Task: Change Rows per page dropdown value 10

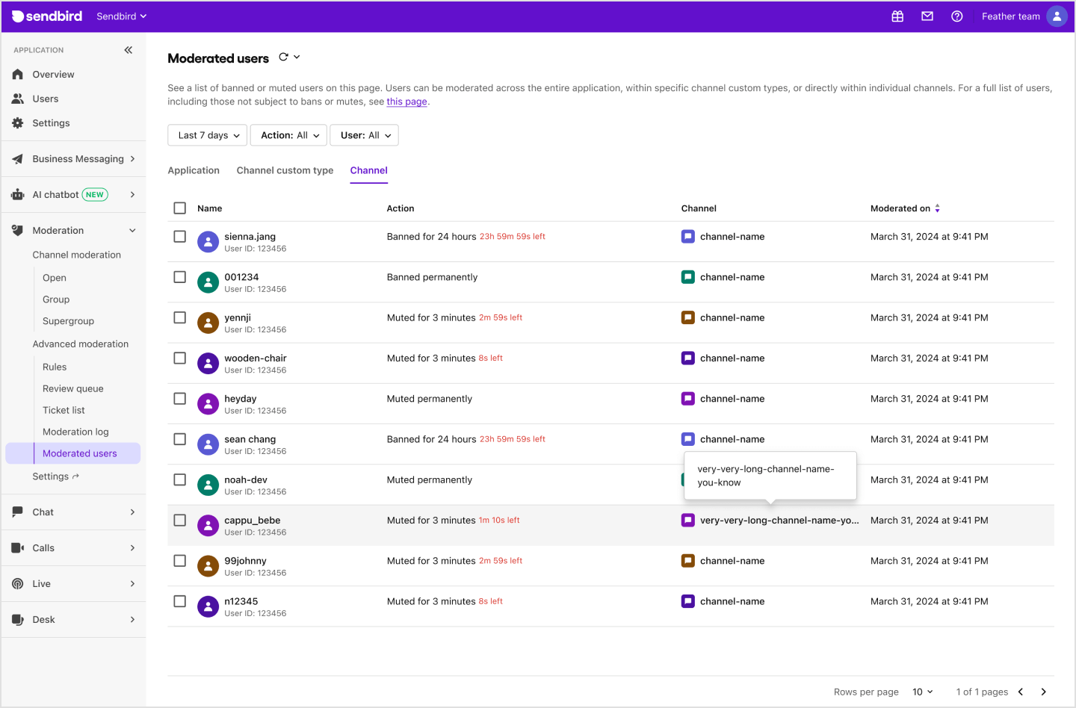Action: click(923, 692)
